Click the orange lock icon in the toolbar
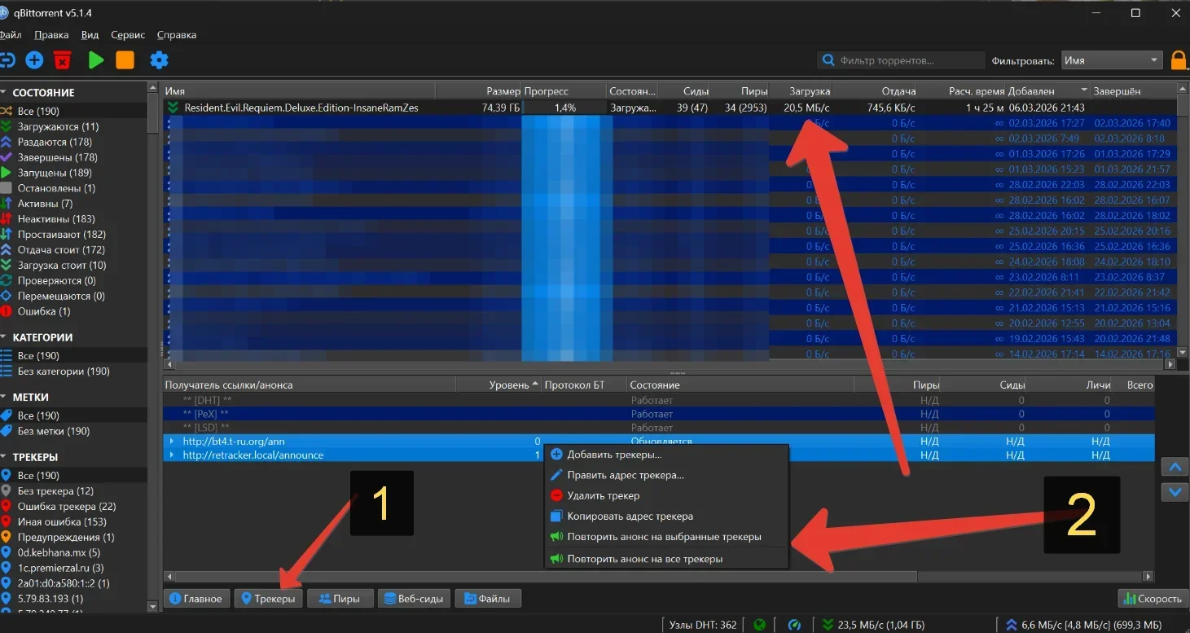Image resolution: width=1190 pixels, height=633 pixels. (1179, 60)
